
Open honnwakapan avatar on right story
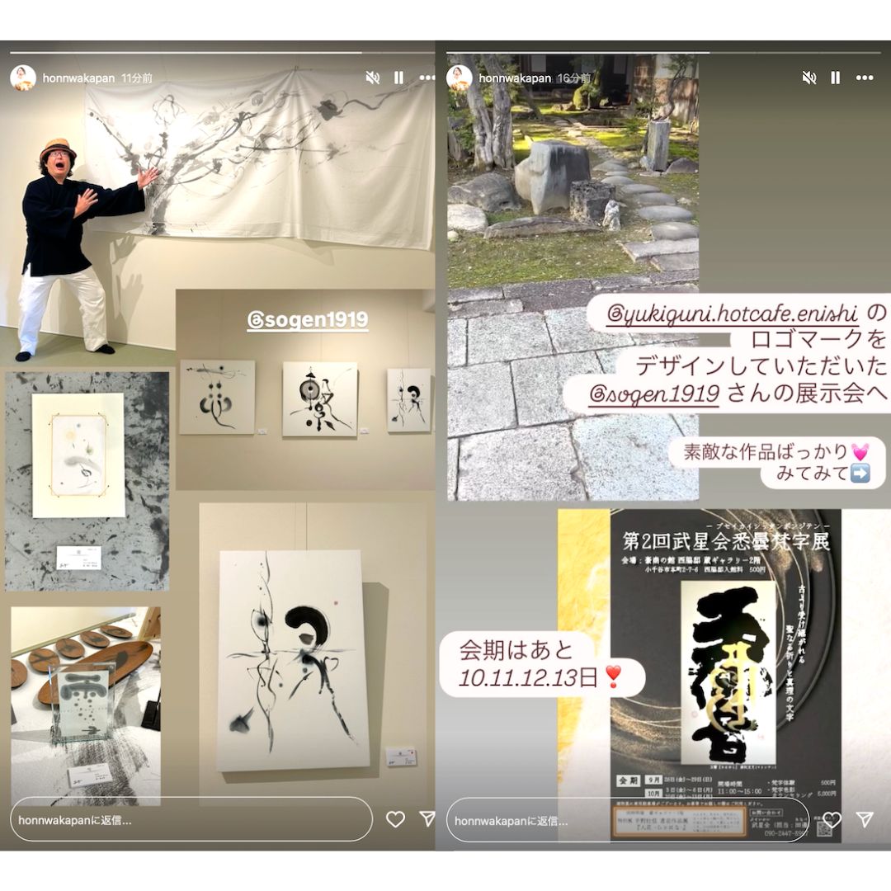pos(460,78)
